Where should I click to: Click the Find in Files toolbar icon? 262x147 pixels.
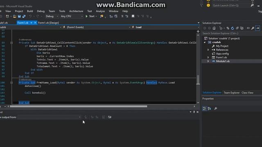point(102,16)
